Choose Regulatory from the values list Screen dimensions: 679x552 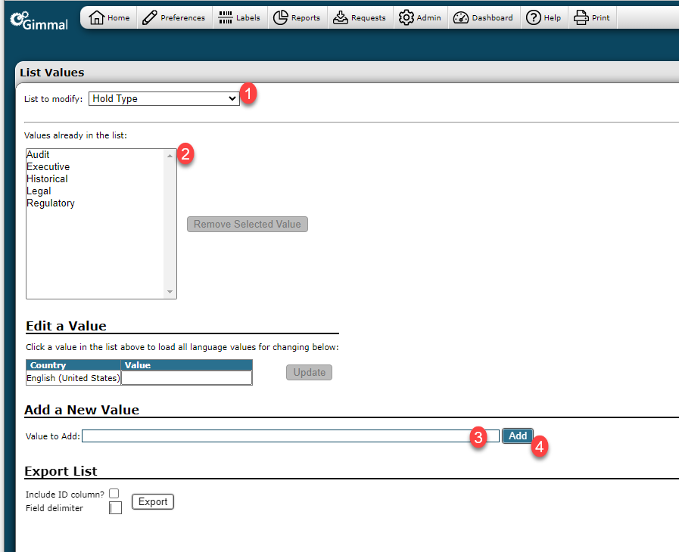(51, 203)
